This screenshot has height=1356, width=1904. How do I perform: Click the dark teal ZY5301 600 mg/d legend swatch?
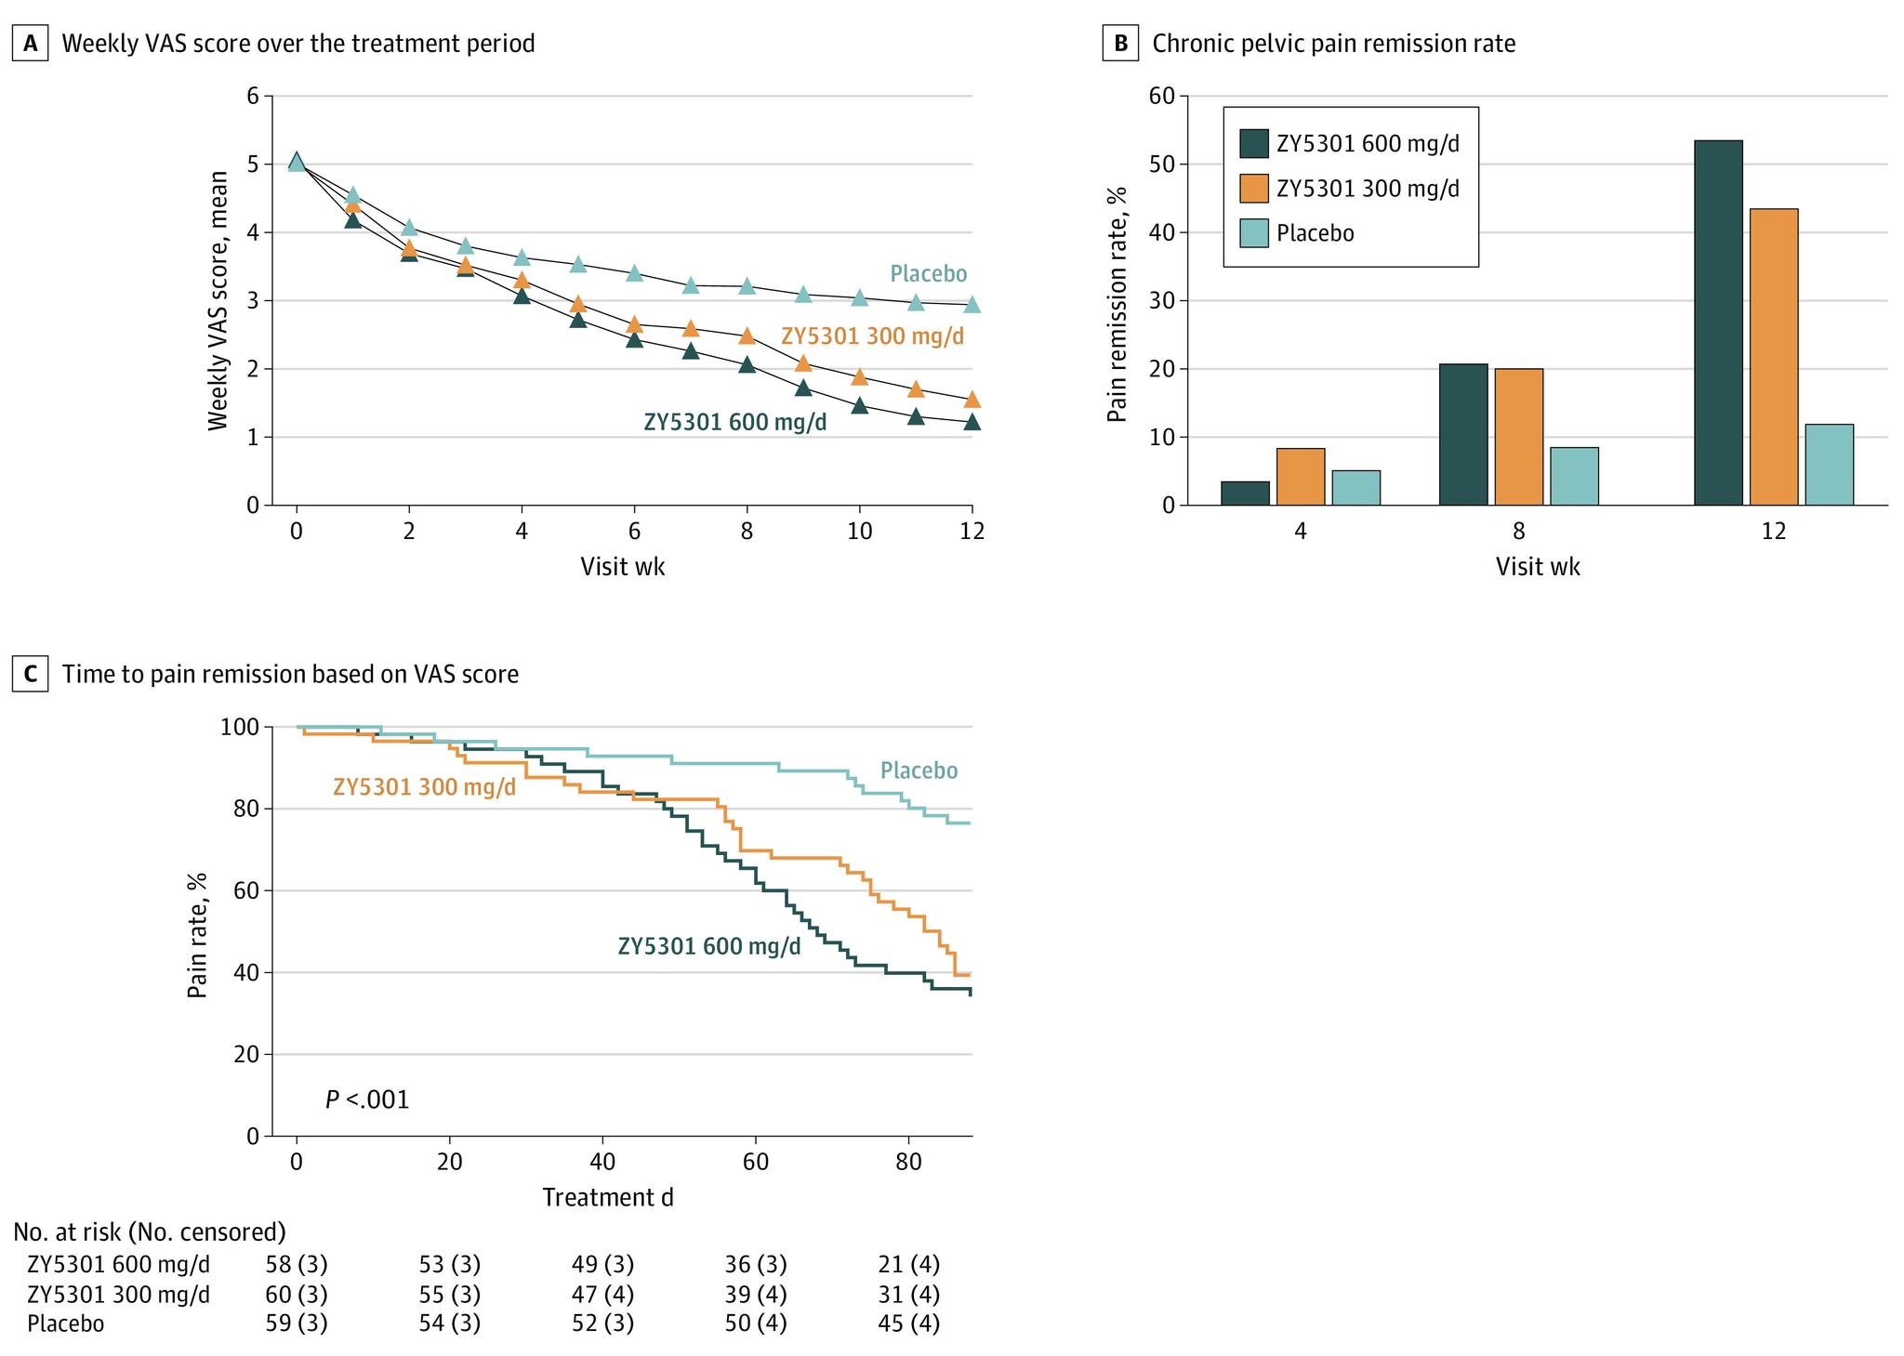click(1253, 144)
